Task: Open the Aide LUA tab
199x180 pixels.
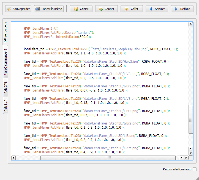Action: tap(6, 106)
